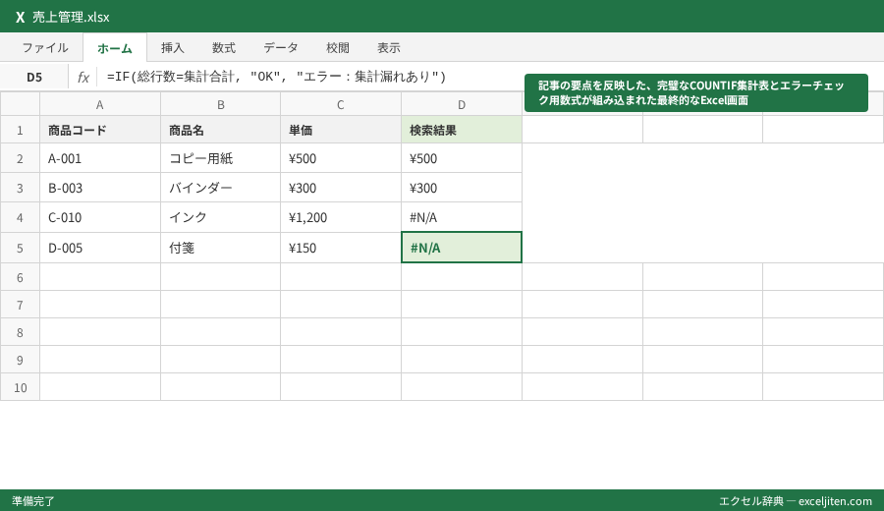Image resolution: width=884 pixels, height=511 pixels.
Task: Click the ¥150 price cell
Action: [341, 248]
